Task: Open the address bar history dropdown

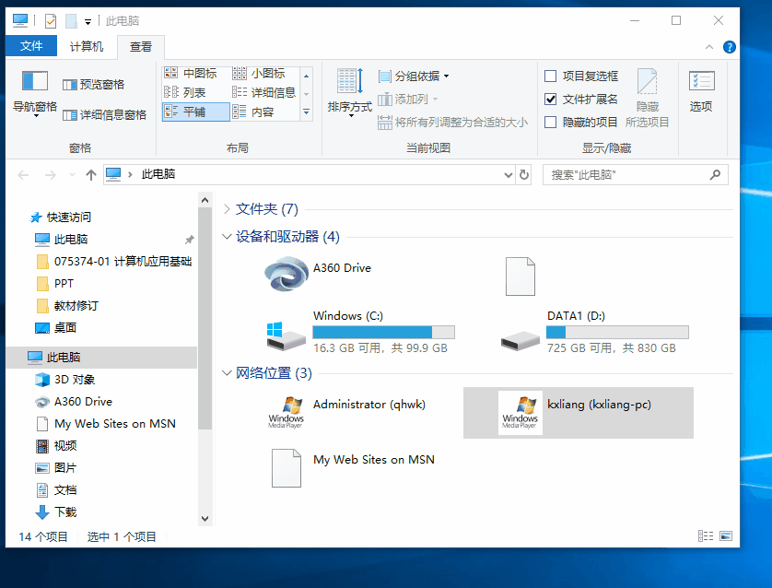Action: pyautogui.click(x=509, y=175)
